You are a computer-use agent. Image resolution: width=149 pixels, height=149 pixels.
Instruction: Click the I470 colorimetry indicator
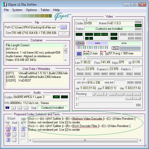(x=138, y=34)
